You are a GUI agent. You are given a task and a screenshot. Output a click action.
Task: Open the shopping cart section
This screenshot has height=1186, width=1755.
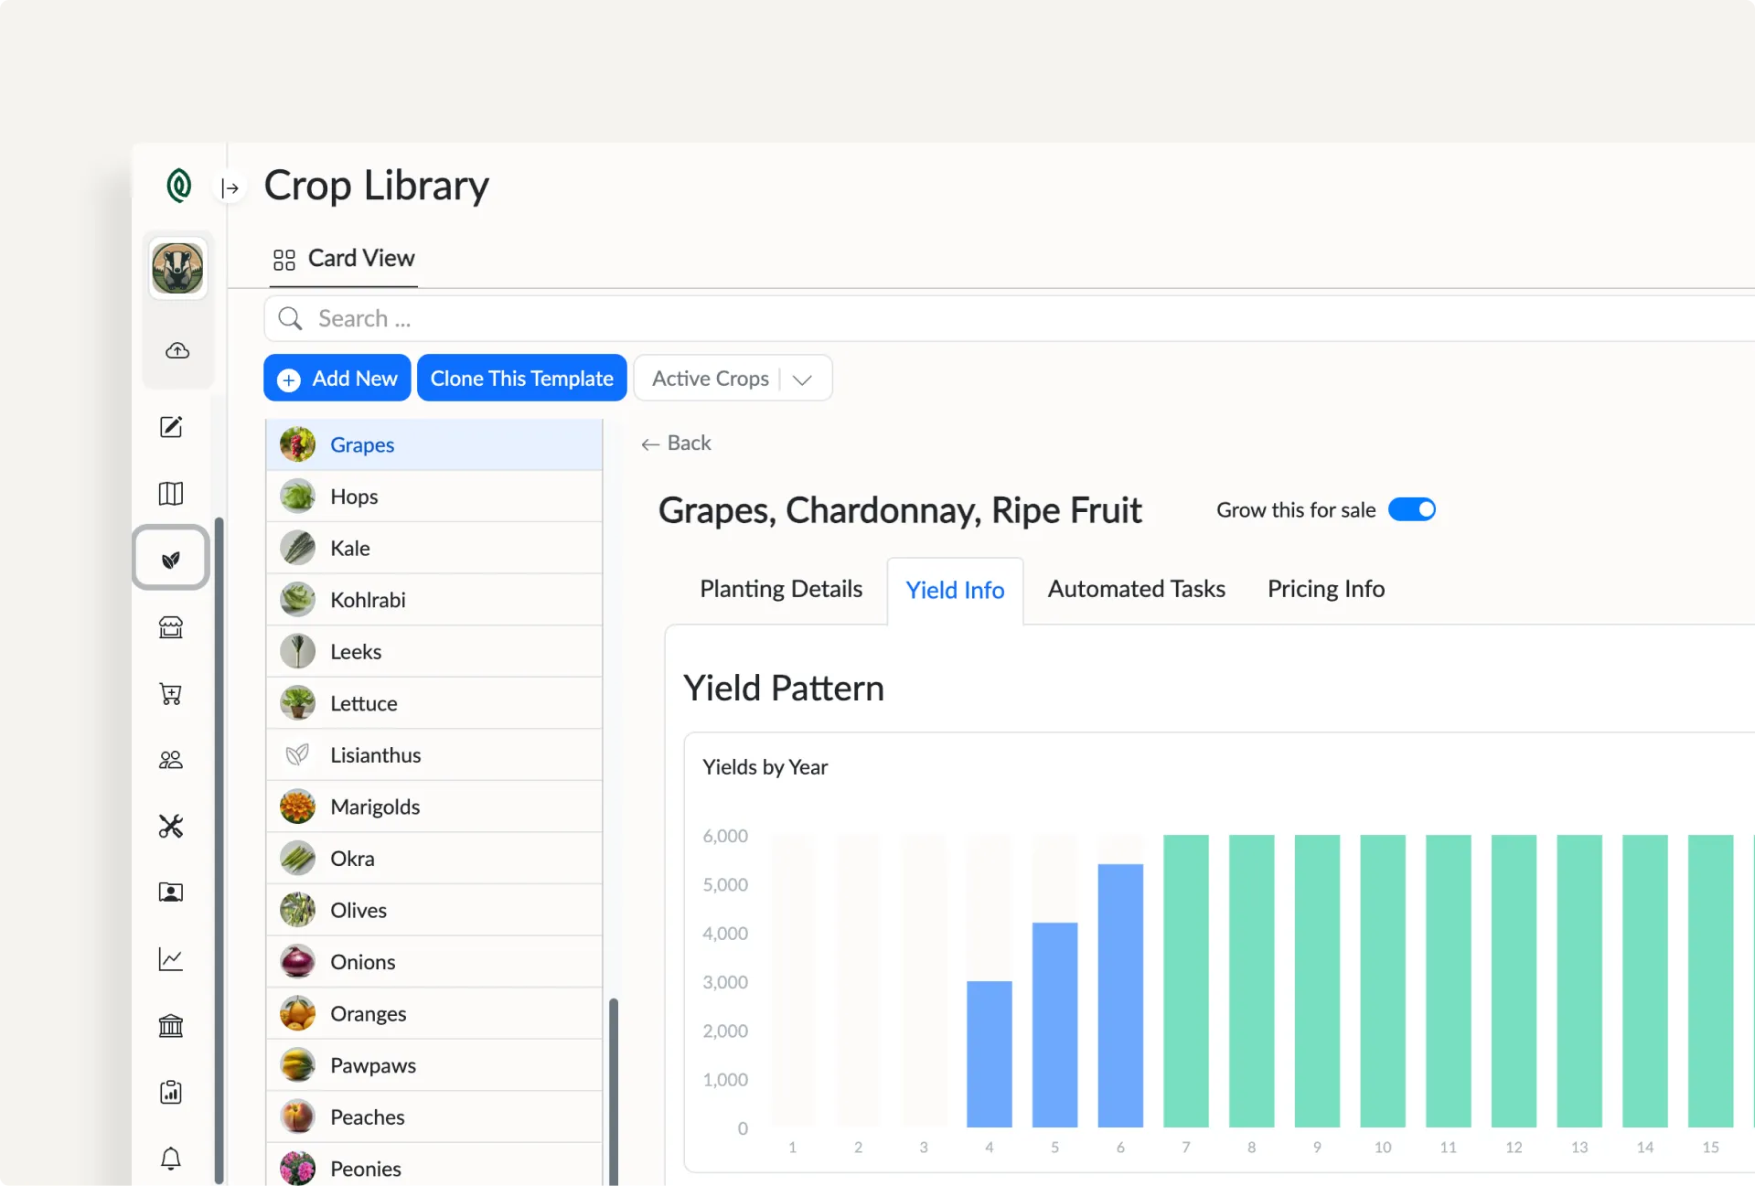pyautogui.click(x=170, y=693)
